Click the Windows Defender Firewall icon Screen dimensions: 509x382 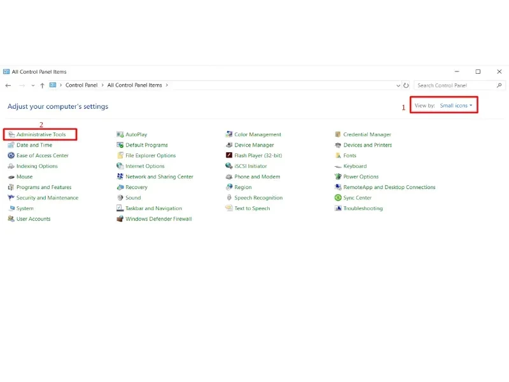[x=120, y=218]
